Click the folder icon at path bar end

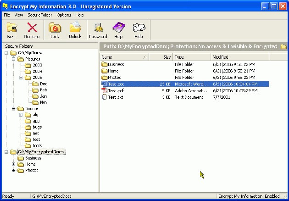pos(284,46)
